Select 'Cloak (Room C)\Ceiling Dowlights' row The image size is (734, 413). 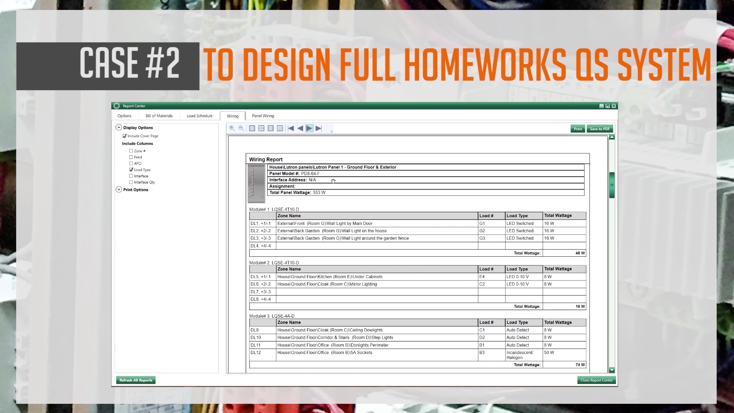[x=417, y=330]
